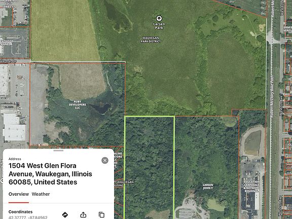Select the Ruby Developers LLC parcel label
Screen dimensions: 292x219
point(78,104)
